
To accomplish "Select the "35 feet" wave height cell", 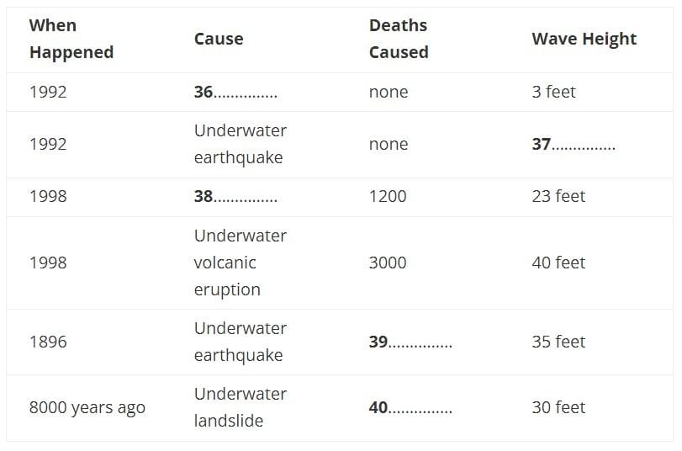I will (x=558, y=342).
